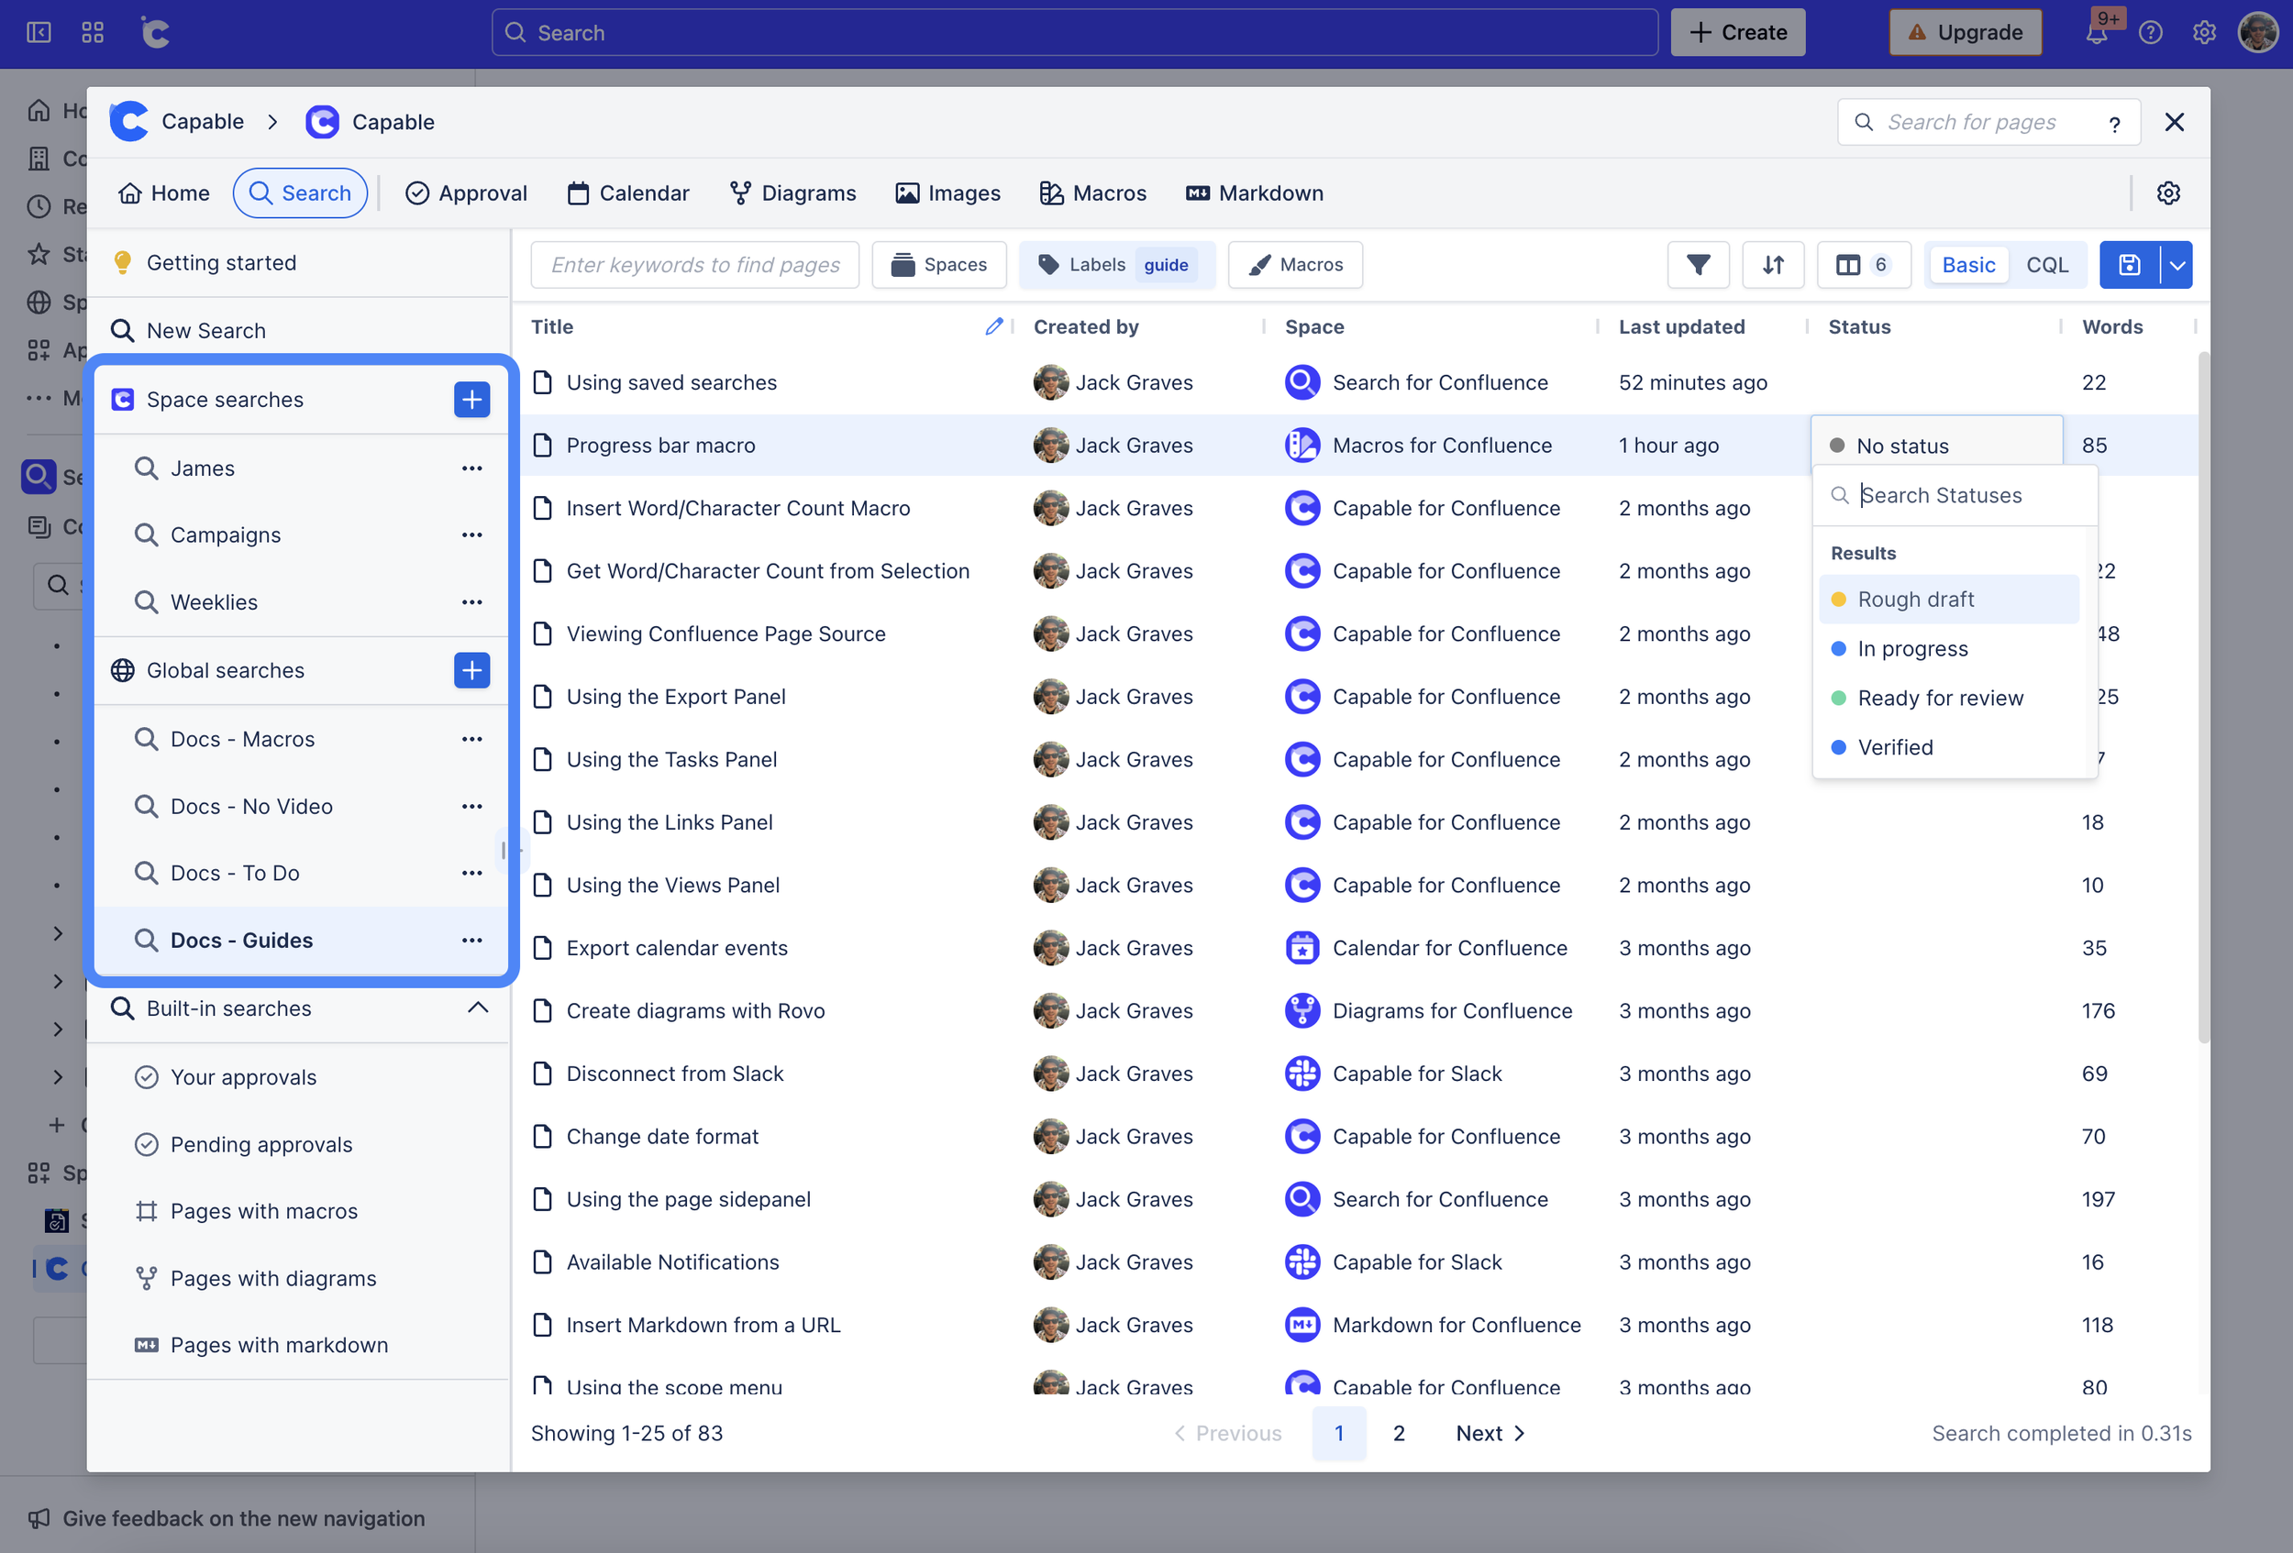
Task: Select the Verified status
Action: (1949, 747)
